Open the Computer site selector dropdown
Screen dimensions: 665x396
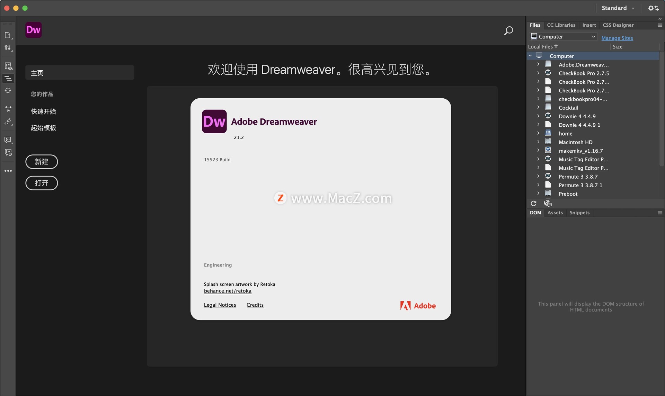pos(563,37)
